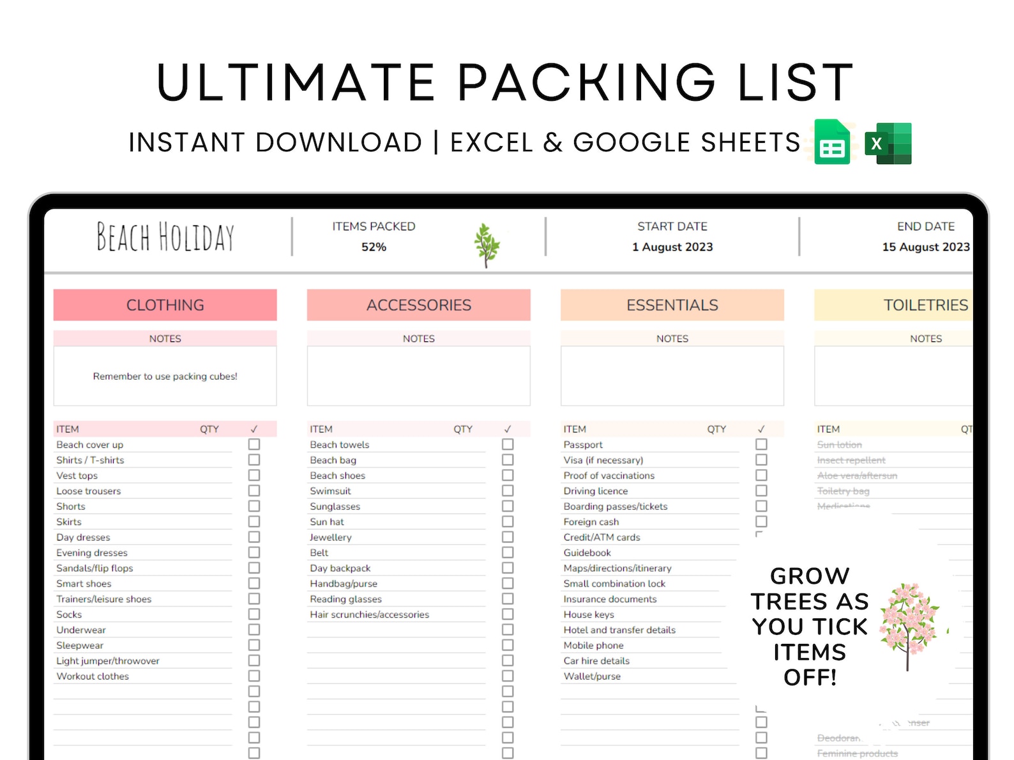Check the Hair scrunchies/accessories box
Screen dimensions: 1014x760
pos(508,614)
